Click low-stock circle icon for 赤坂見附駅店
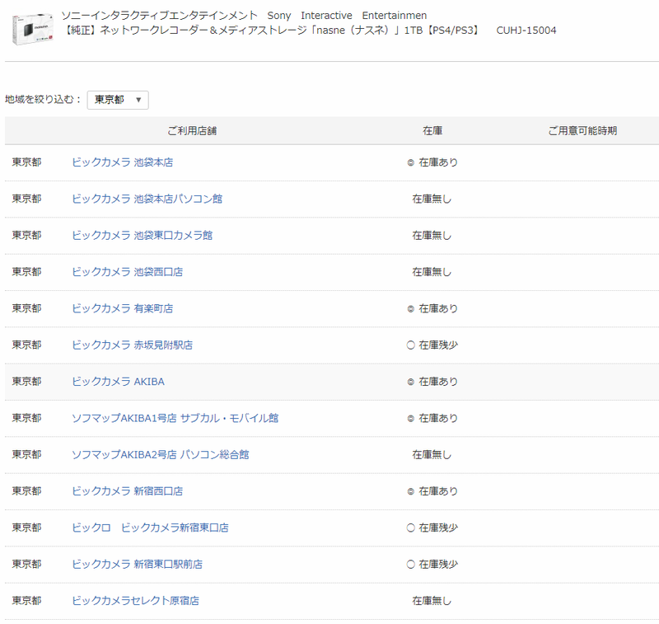The height and width of the screenshot is (624, 659). (x=411, y=345)
